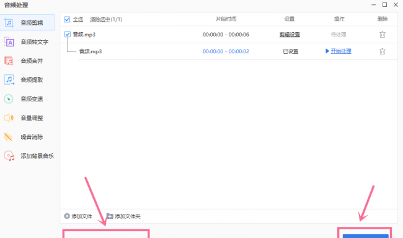Switch to 音频提取 menu label
Viewport: 403px width, 238px height.
(x=32, y=80)
